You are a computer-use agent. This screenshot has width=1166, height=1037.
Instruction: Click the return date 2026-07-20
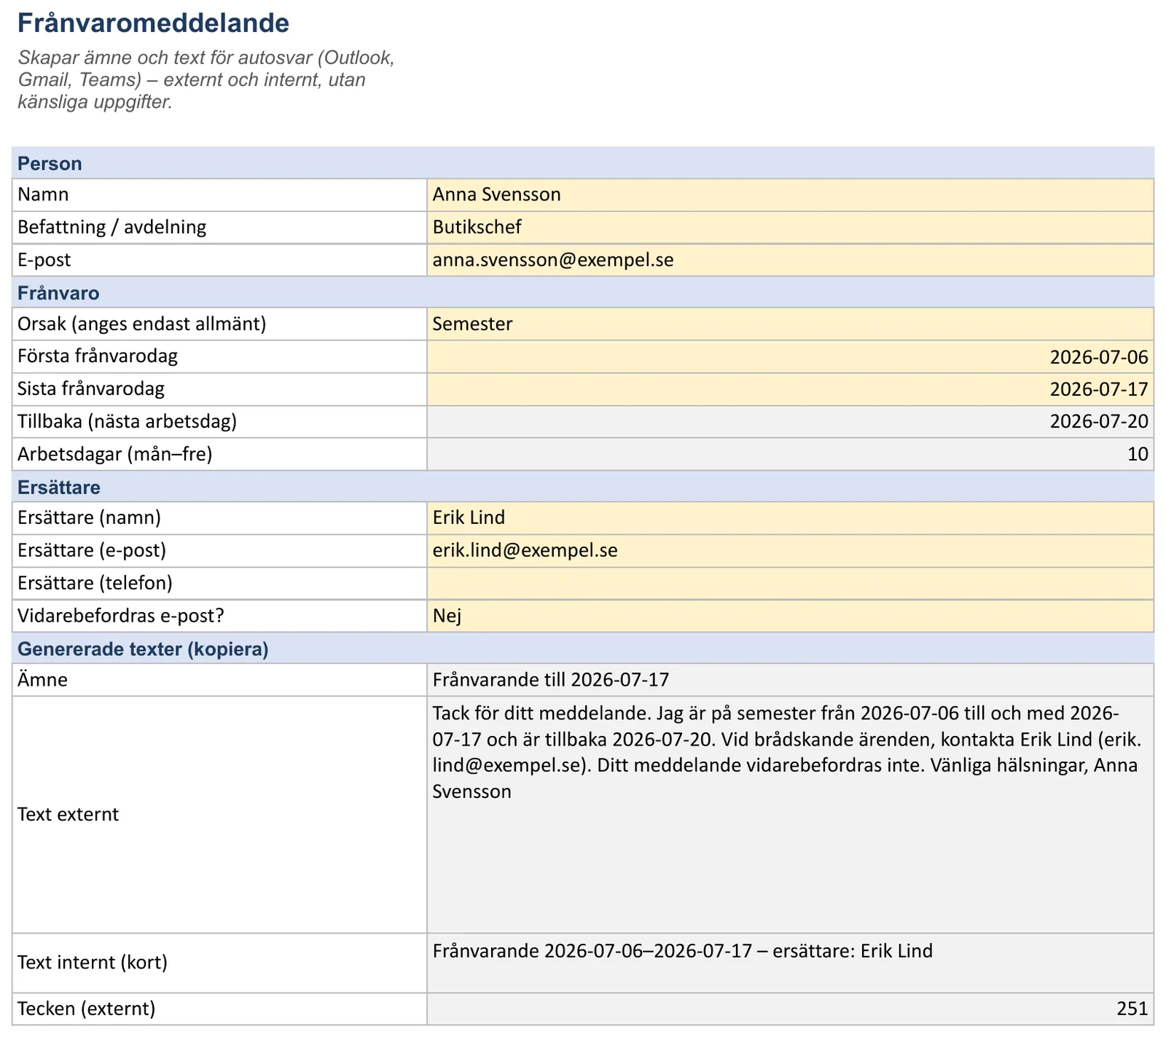[790, 421]
